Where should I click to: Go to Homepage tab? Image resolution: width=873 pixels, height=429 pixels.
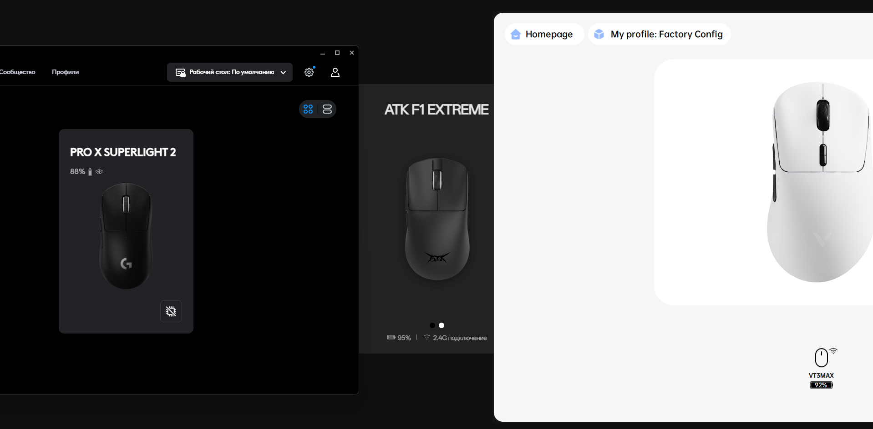544,34
